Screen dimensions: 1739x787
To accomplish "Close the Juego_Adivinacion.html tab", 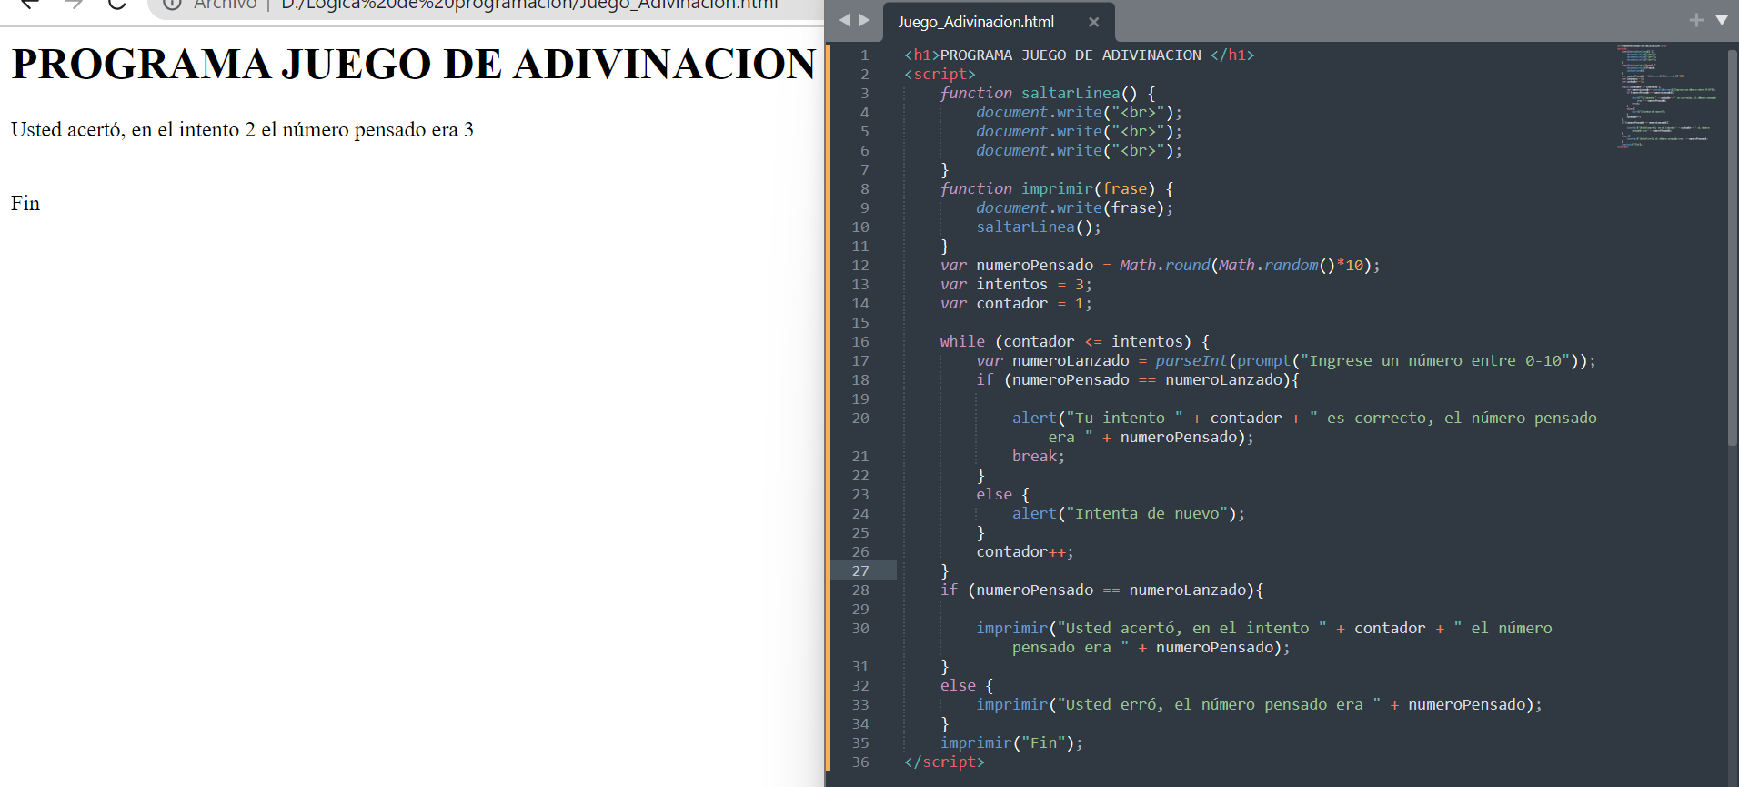I will (x=1093, y=22).
